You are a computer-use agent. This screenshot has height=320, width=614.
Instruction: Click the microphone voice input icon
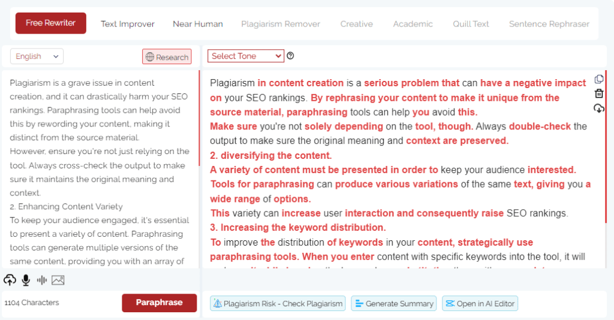coord(26,280)
